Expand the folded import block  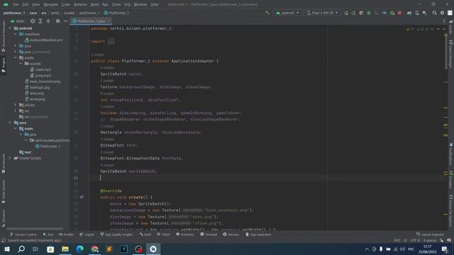coord(111,42)
